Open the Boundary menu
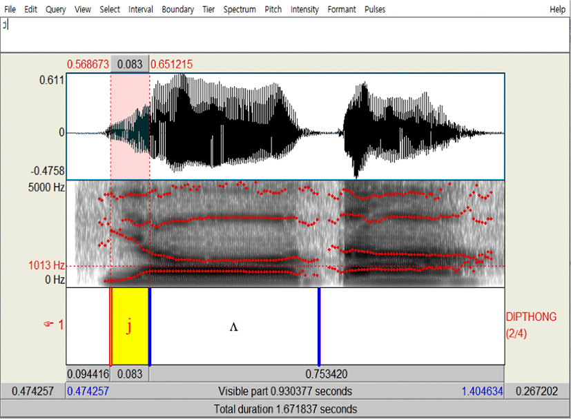The height and width of the screenshot is (419, 571). tap(177, 10)
